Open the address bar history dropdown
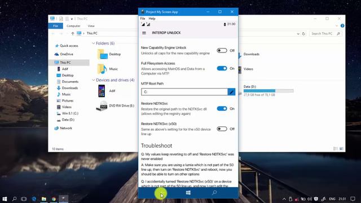Image resolution: width=361 pixels, height=203 pixels. [298, 34]
